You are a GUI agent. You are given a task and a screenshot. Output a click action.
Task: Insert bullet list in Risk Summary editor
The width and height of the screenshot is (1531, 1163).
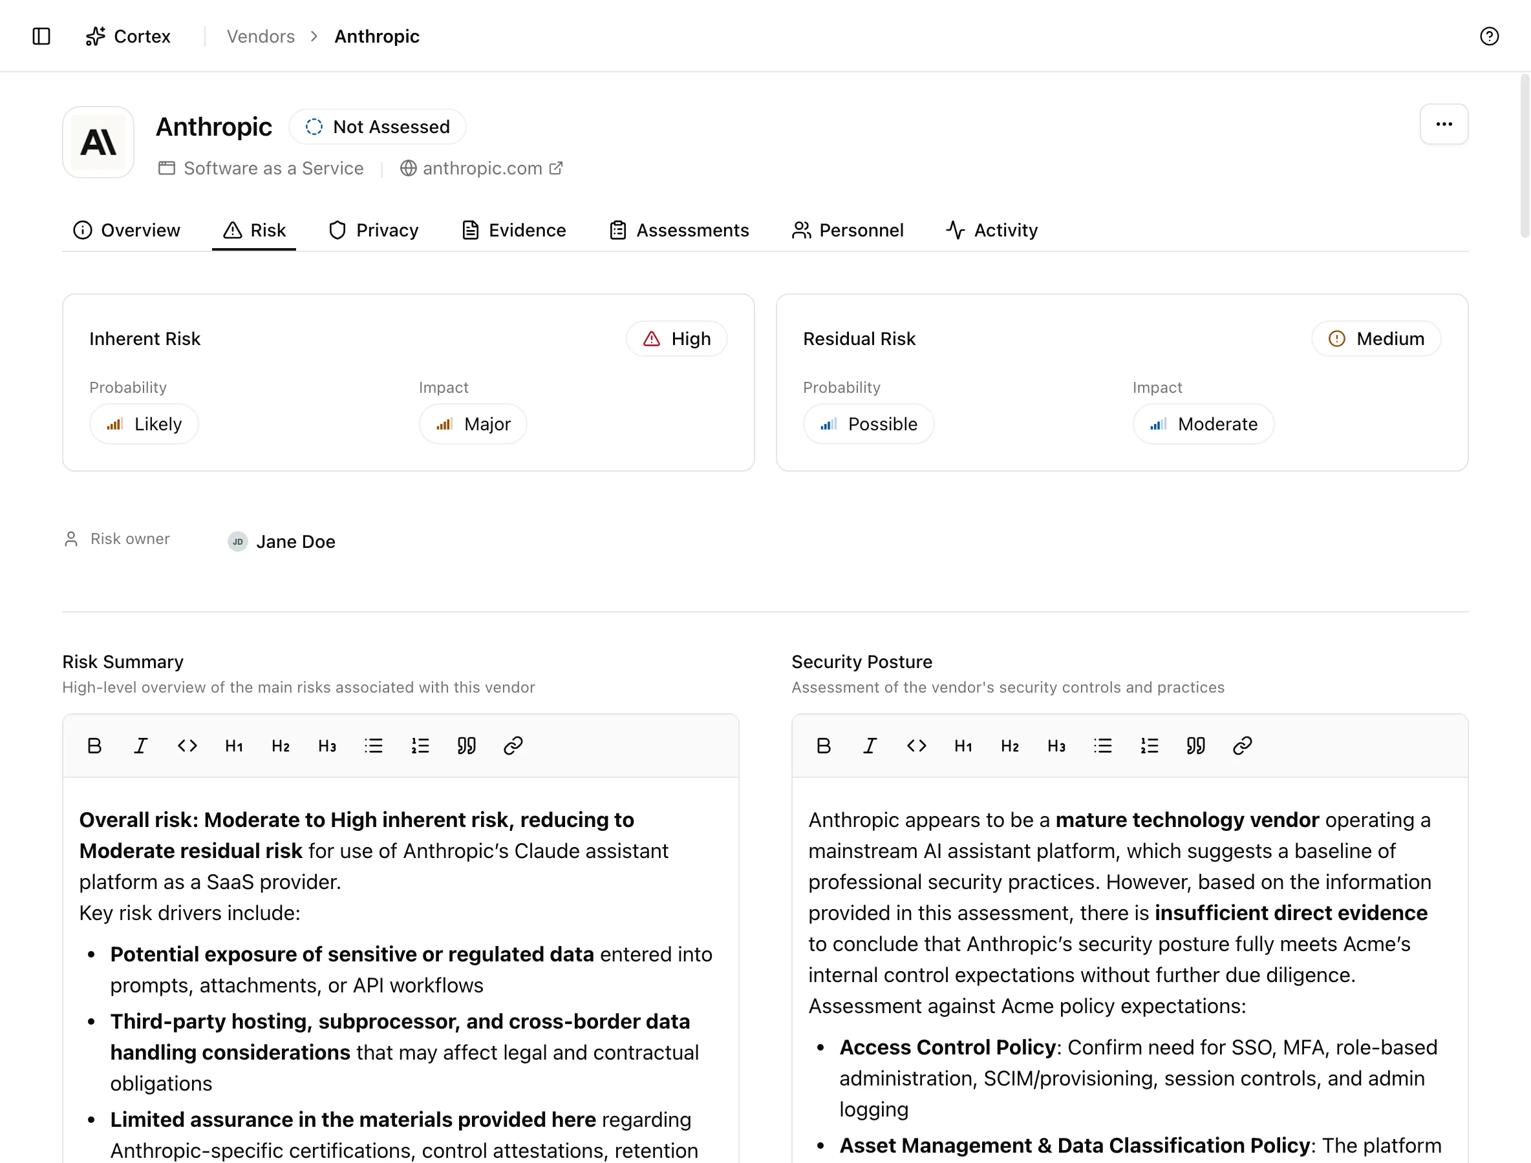374,746
